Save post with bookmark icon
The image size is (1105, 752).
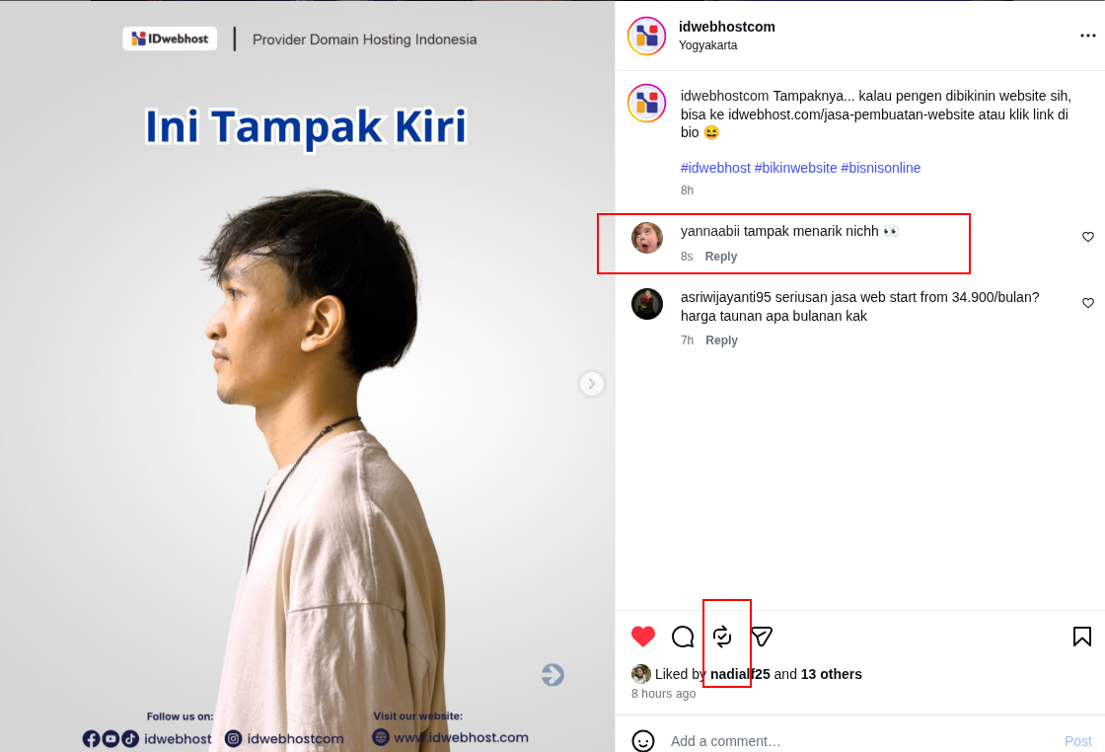coord(1081,637)
